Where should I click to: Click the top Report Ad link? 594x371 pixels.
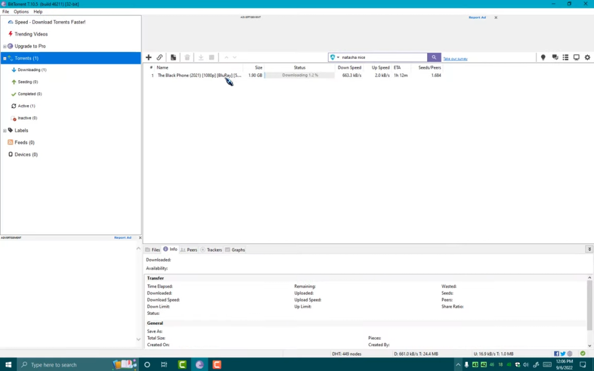coord(477,17)
